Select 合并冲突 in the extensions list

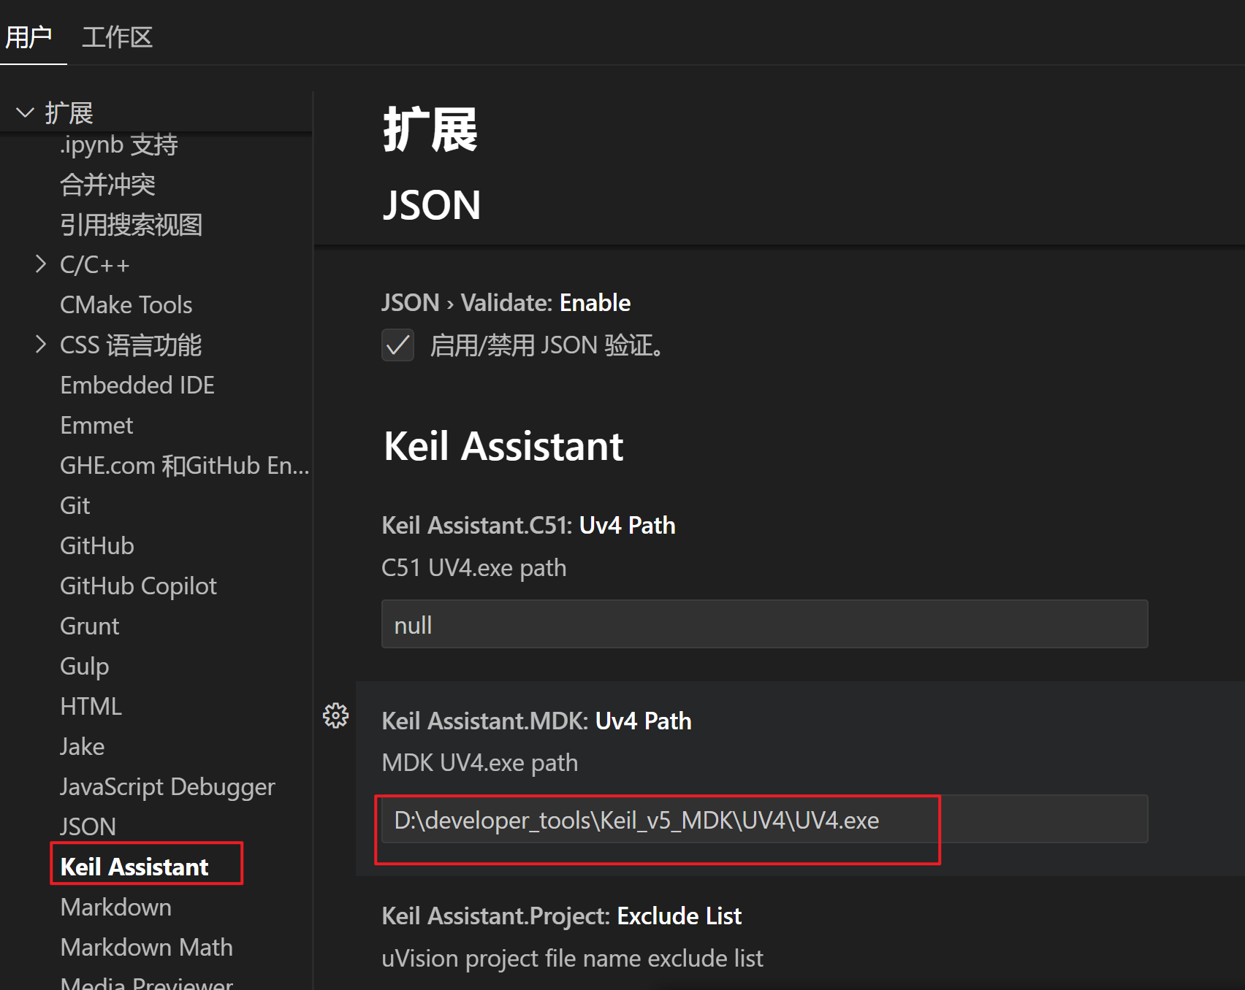pyautogui.click(x=107, y=185)
